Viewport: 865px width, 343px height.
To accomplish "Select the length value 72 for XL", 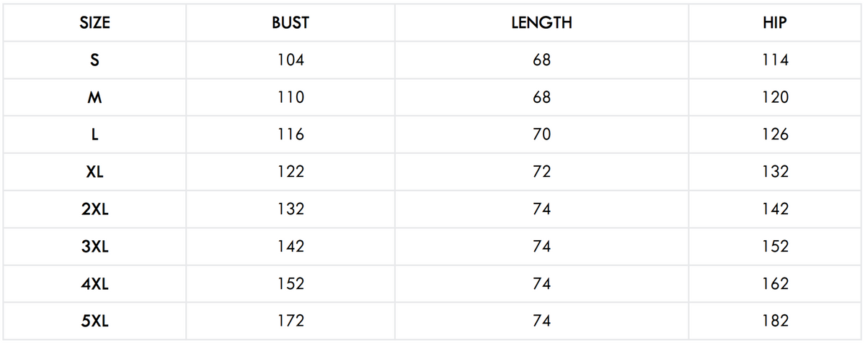I will click(541, 172).
